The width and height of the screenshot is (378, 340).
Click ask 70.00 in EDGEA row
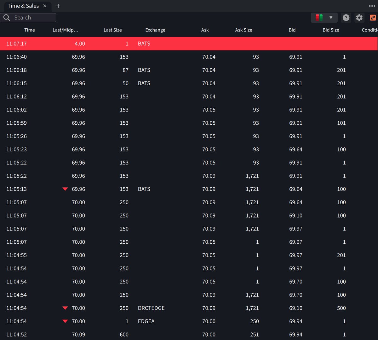[209, 321]
